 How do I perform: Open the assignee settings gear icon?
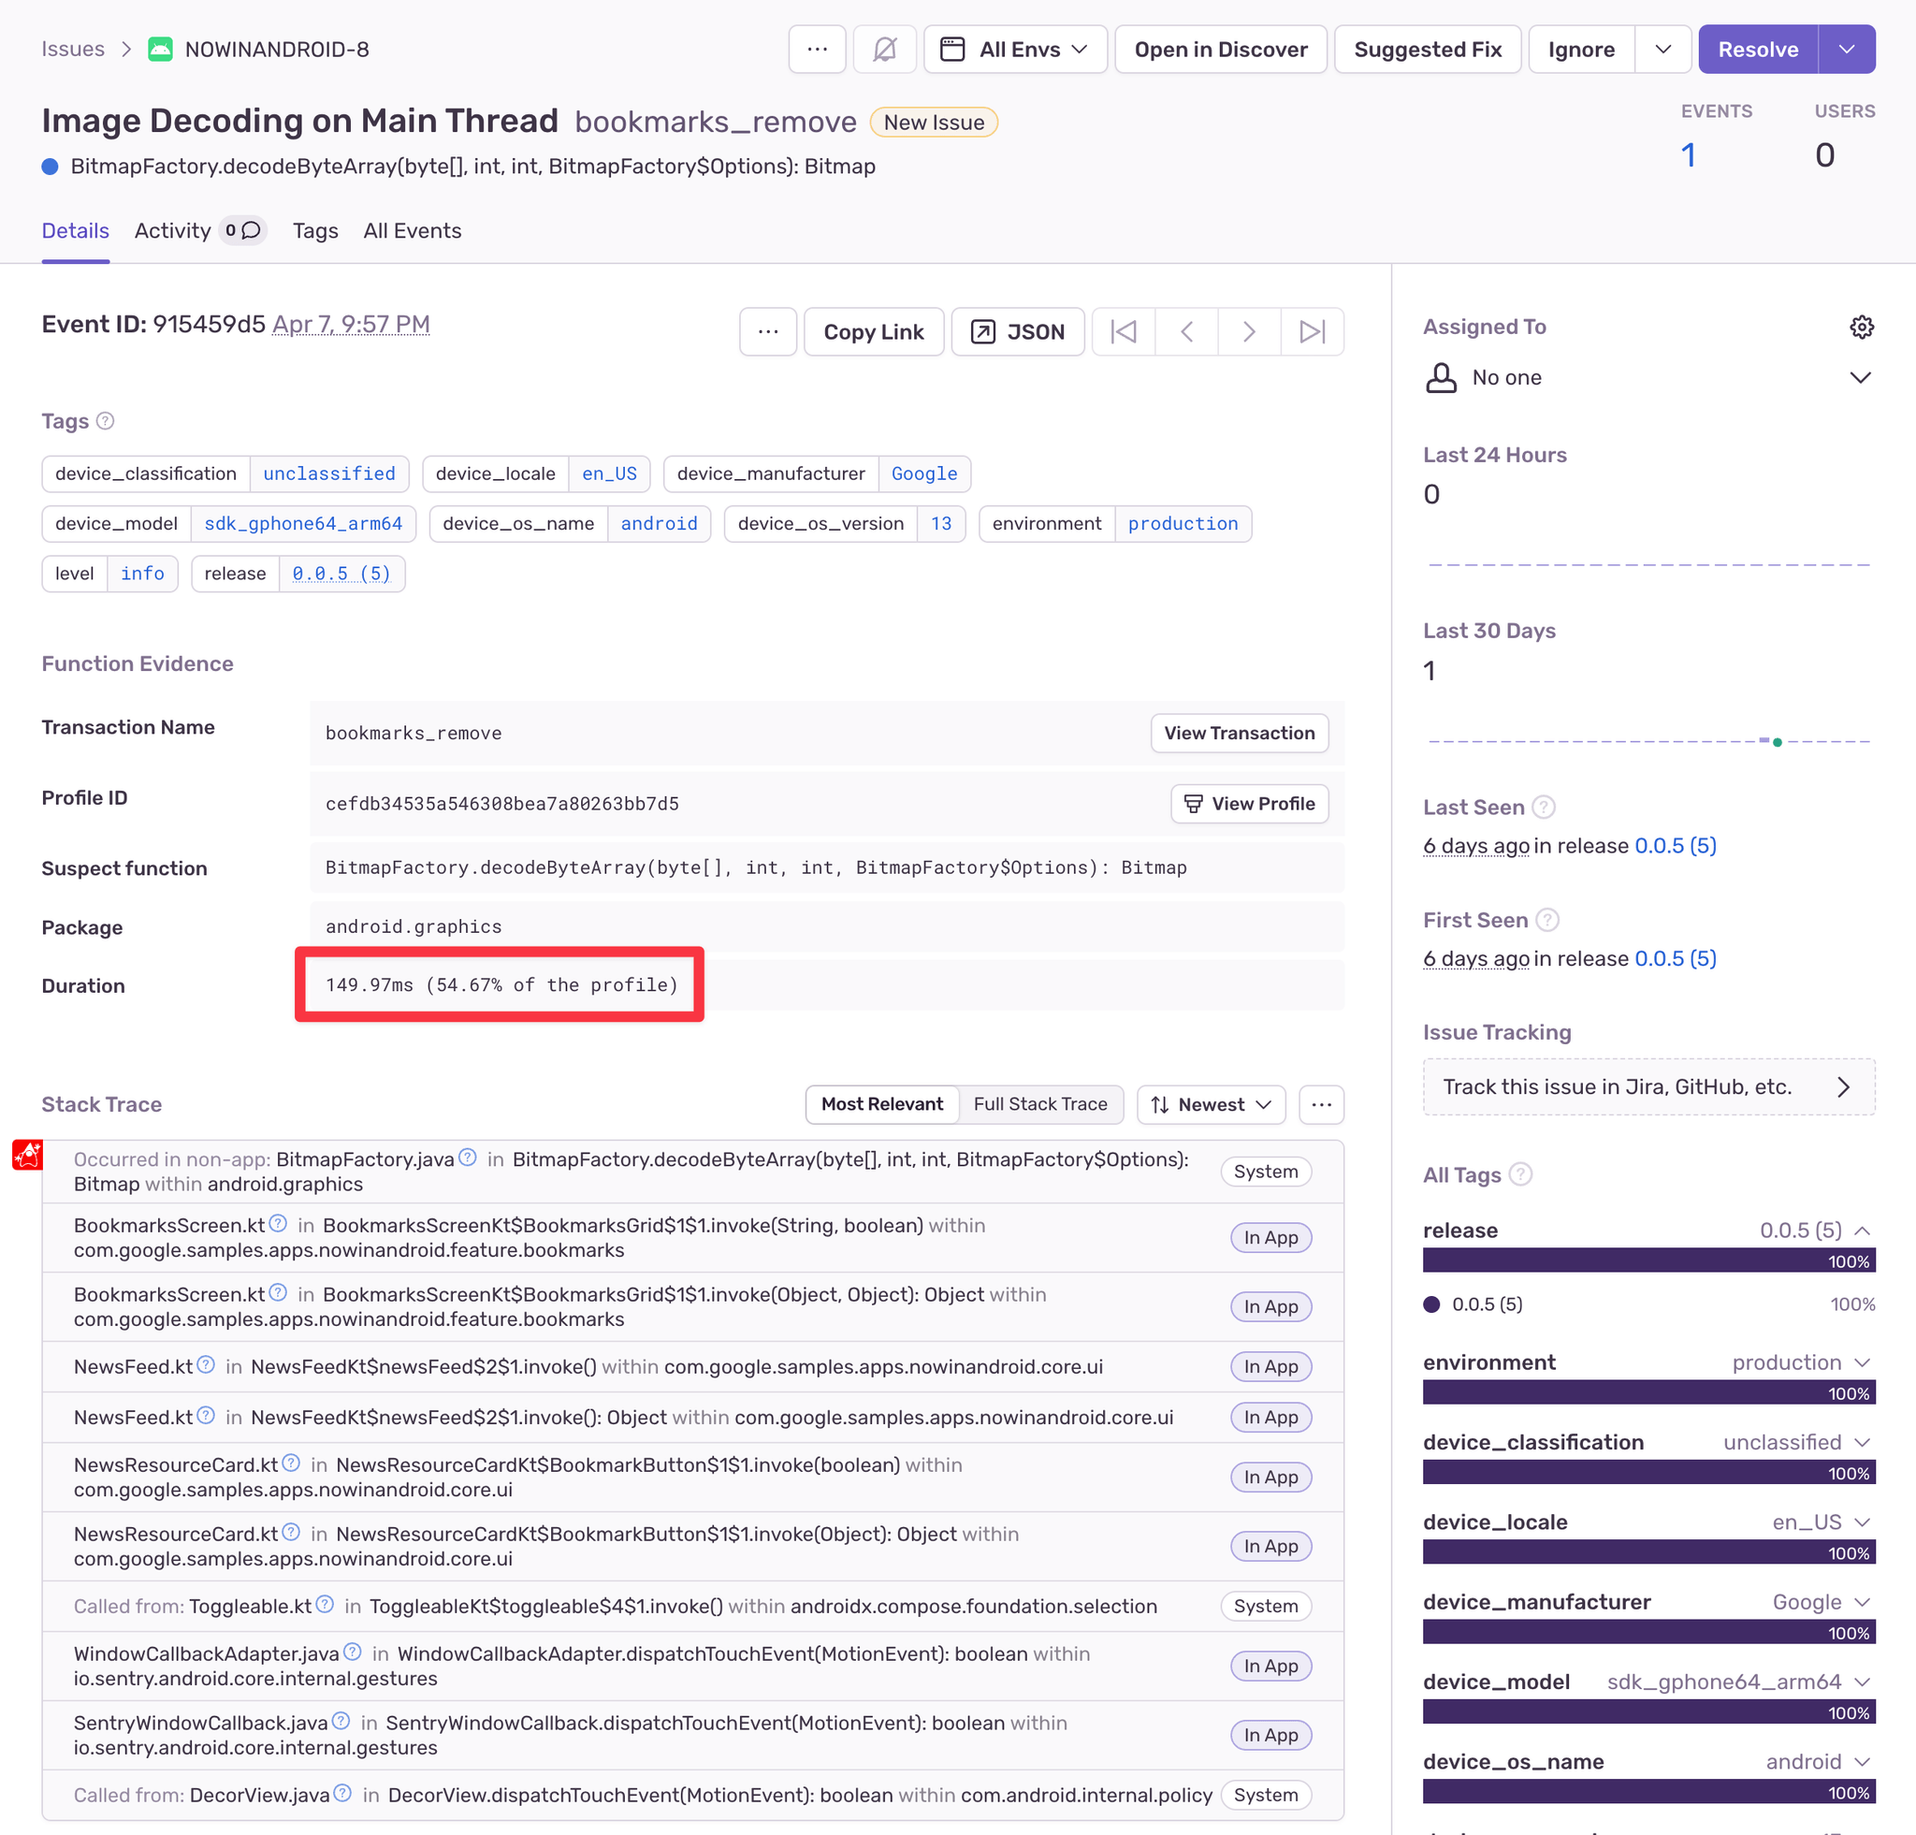point(1860,327)
